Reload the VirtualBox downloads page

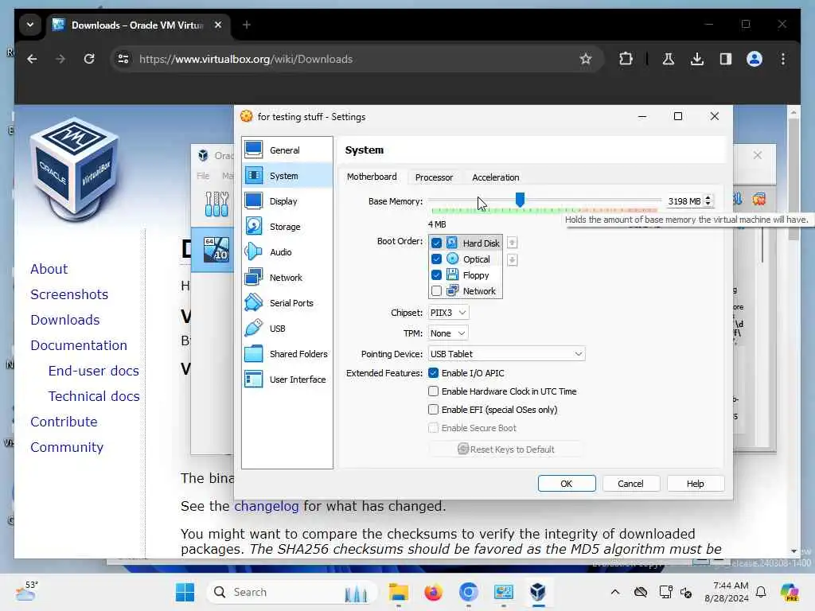pyautogui.click(x=89, y=59)
